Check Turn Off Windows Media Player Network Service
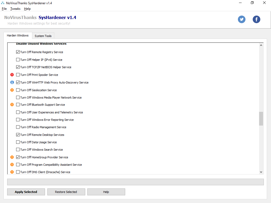This screenshot has height=203, width=271. (x=18, y=97)
